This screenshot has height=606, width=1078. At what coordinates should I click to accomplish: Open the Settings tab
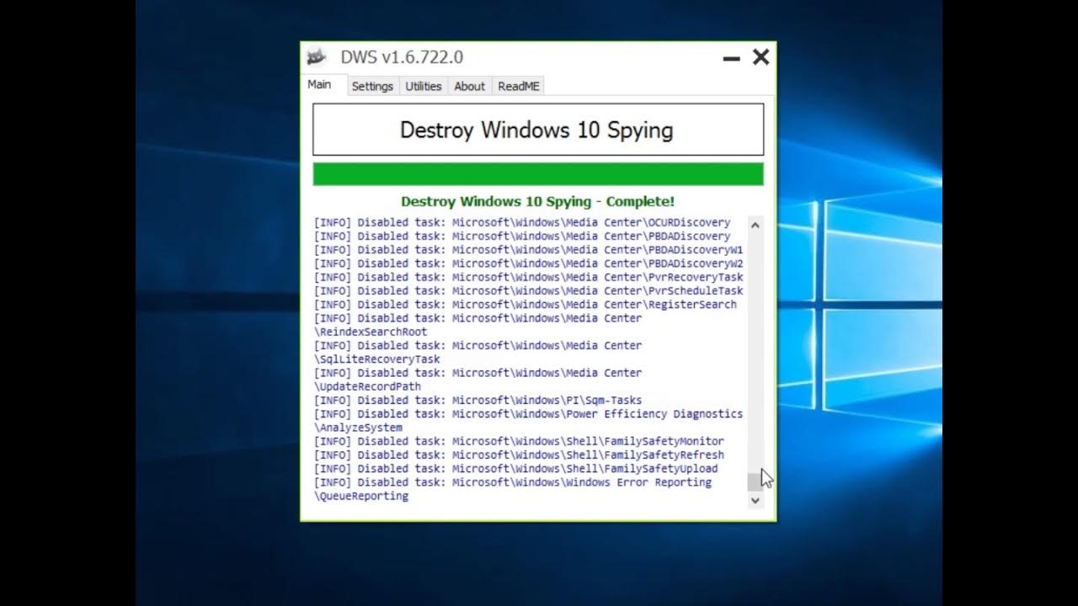point(372,86)
